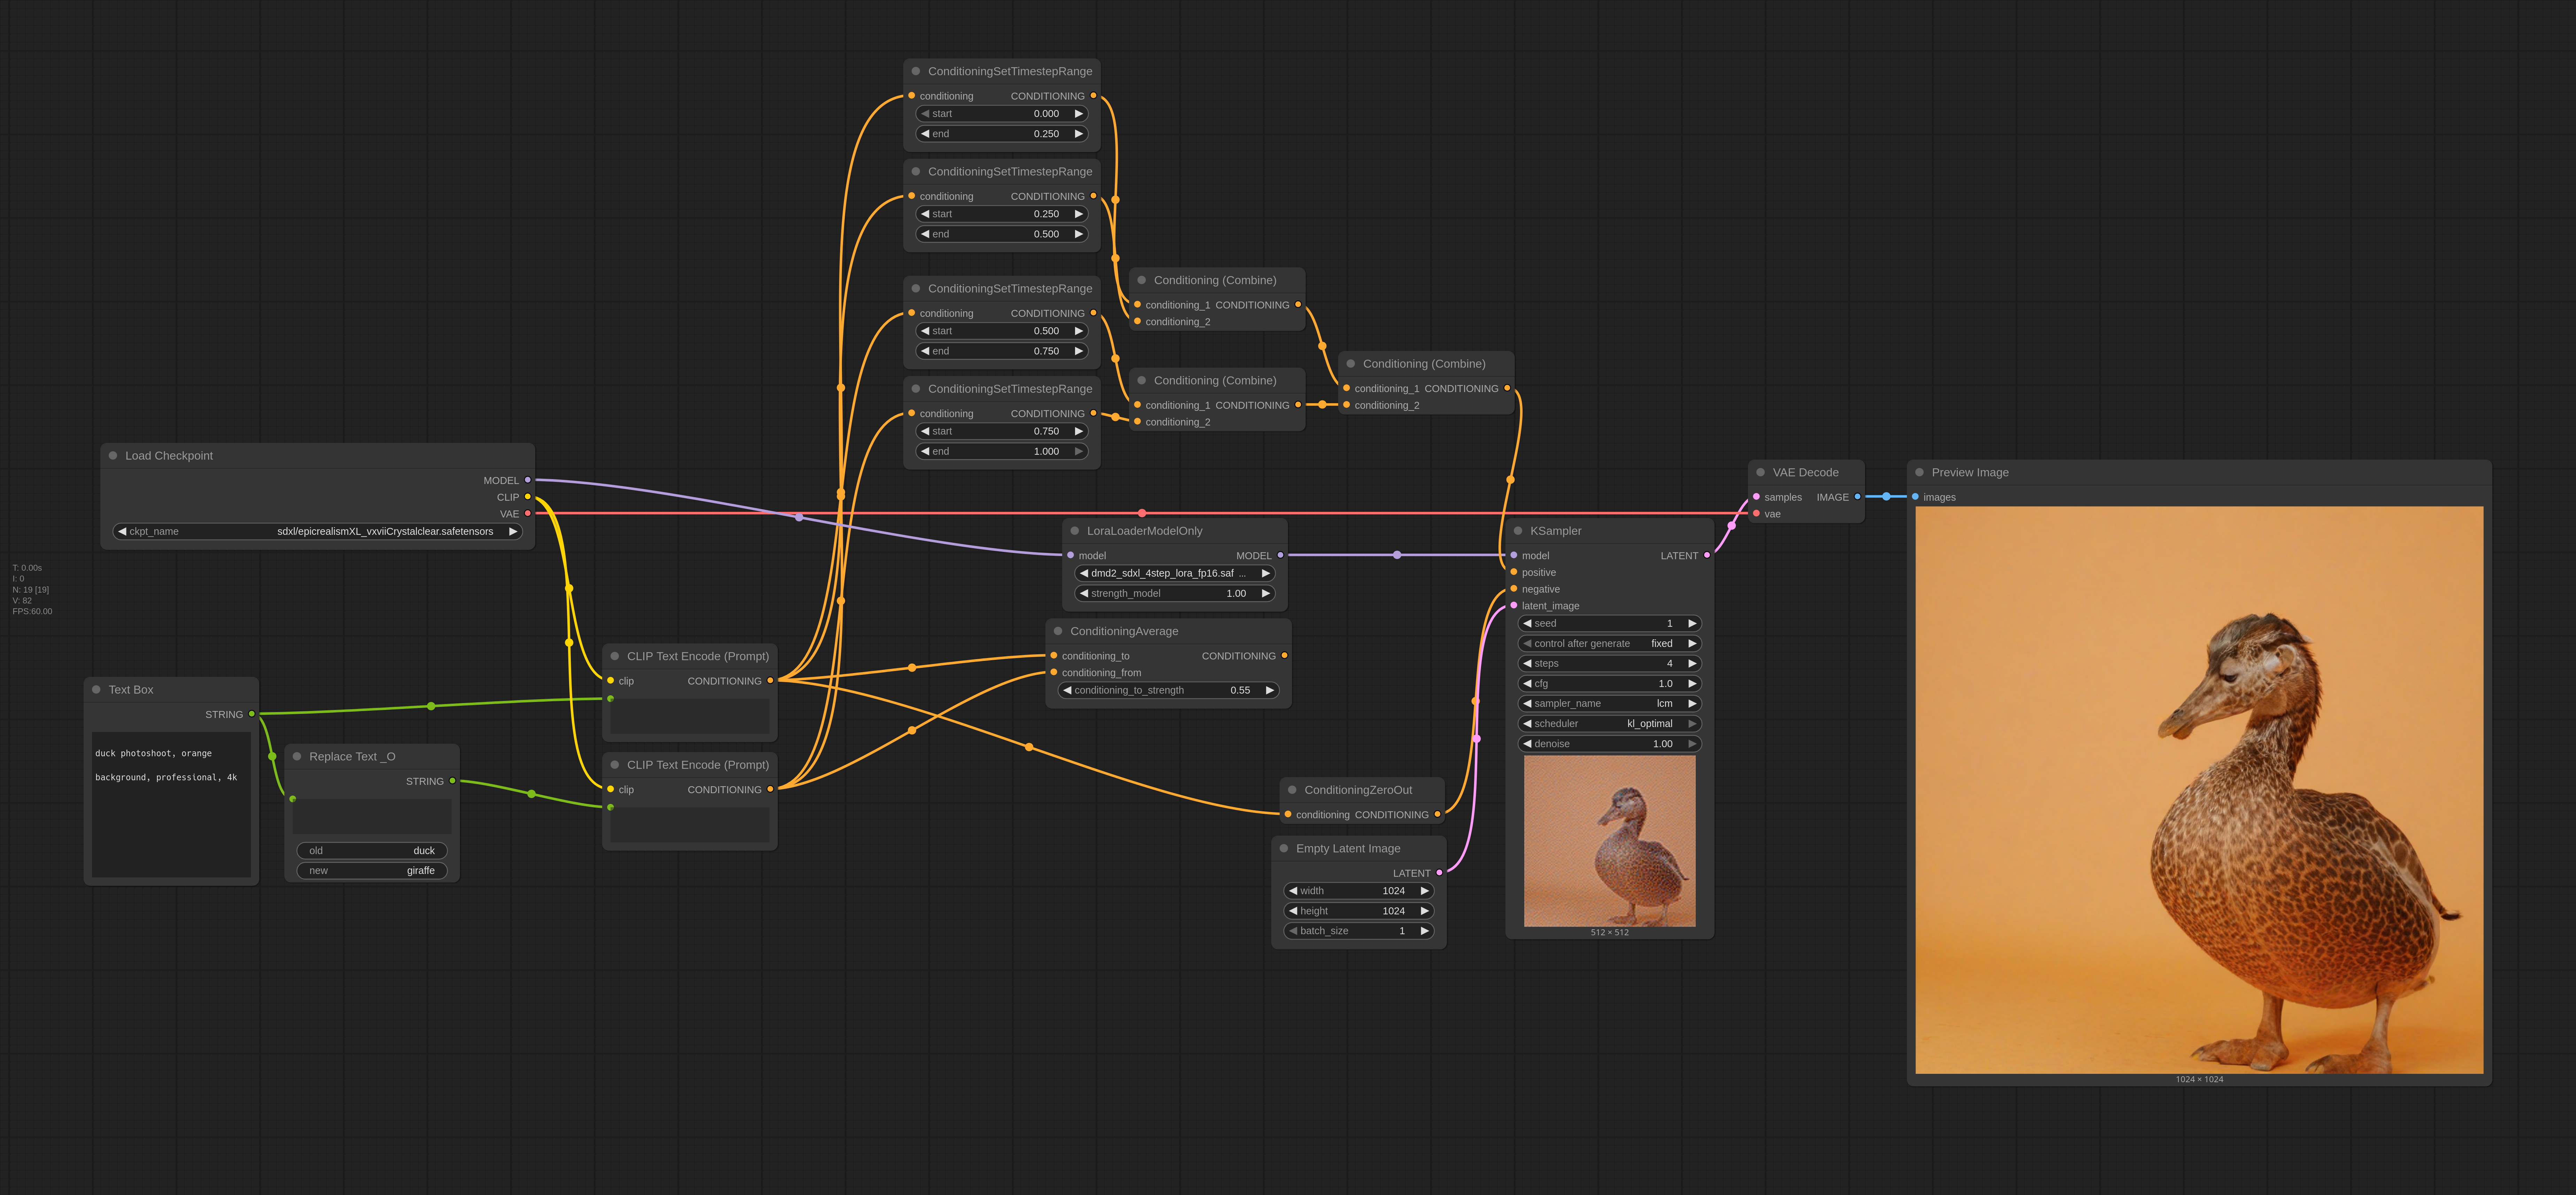2576x1195 pixels.
Task: Click left arrow to decrease KSampler steps
Action: 1527,663
